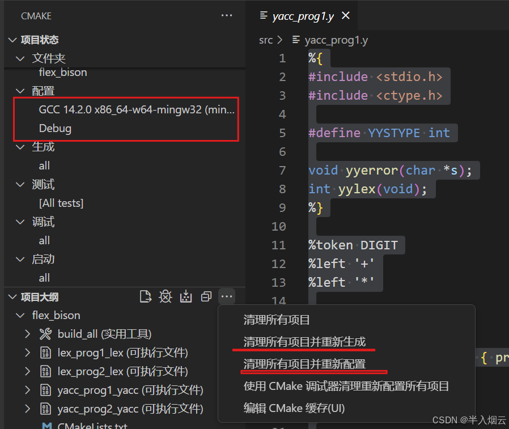Screen dimensions: 509x429
Task: Click collapse-all icon in 项目大纲 toolbar
Action: [x=206, y=296]
